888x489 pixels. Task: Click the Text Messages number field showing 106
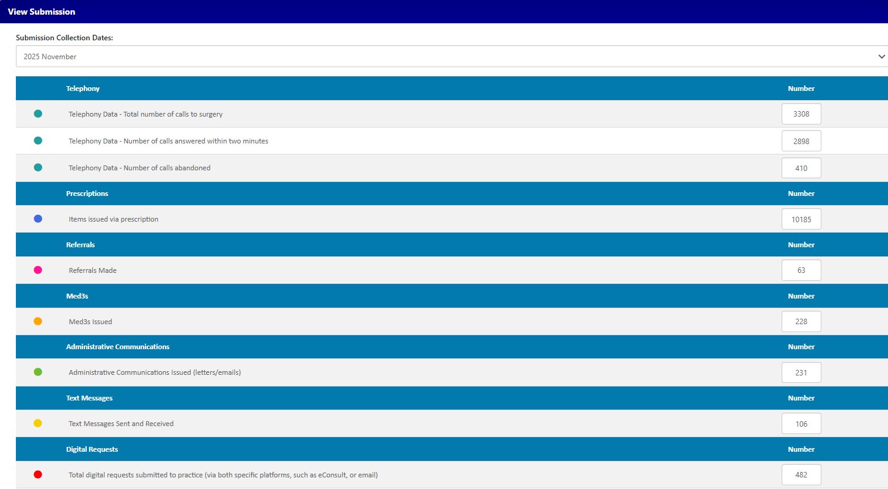(x=801, y=424)
